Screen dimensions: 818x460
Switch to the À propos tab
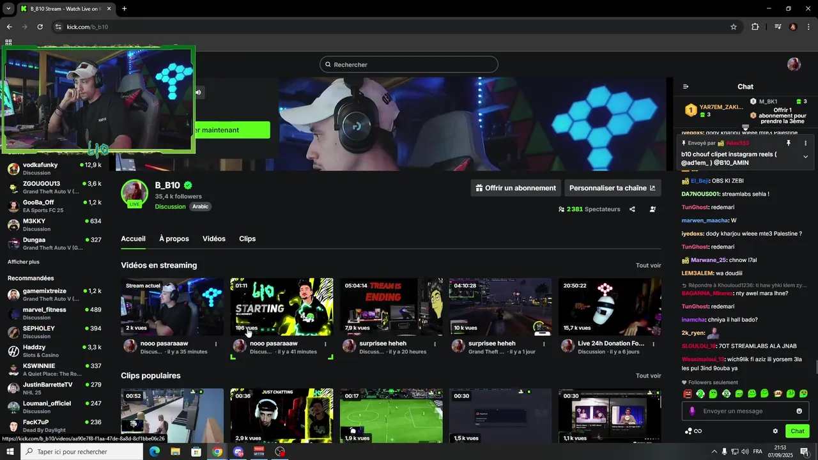[174, 239]
